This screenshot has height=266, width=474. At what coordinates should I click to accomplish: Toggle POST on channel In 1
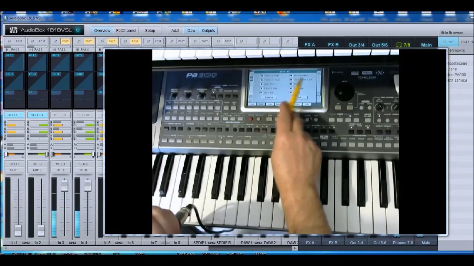click(19, 41)
